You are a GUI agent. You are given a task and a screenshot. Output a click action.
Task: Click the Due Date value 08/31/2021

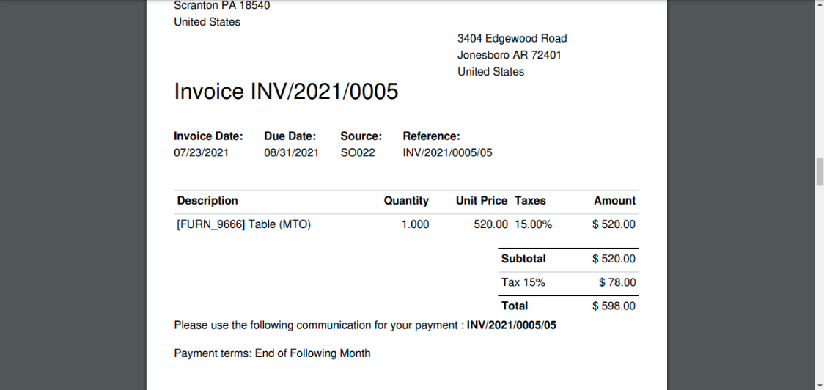pos(291,153)
